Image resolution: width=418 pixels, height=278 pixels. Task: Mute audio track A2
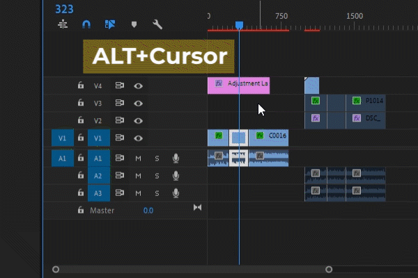coord(138,176)
